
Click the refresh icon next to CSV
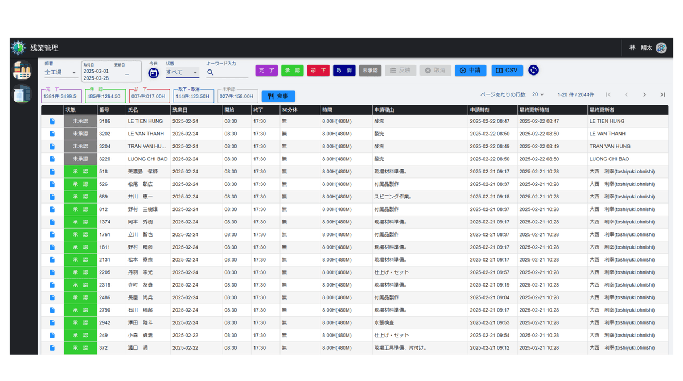coord(533,70)
